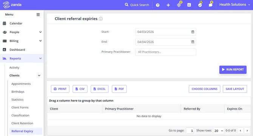Image resolution: width=253 pixels, height=136 pixels.
Task: Click the Start date field
Action: click(x=166, y=32)
